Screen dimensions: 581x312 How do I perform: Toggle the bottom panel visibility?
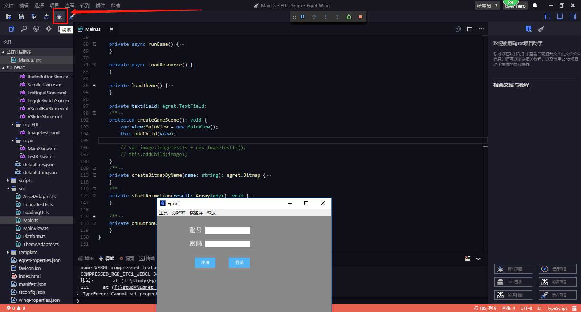560,17
